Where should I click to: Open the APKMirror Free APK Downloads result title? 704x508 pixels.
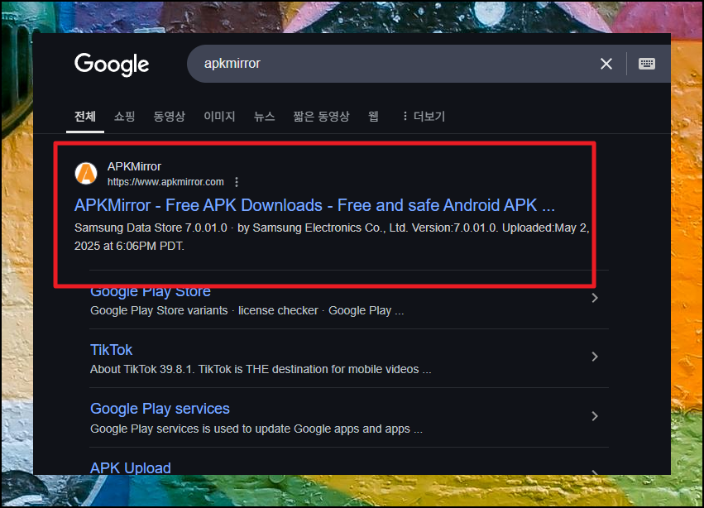pyautogui.click(x=314, y=205)
